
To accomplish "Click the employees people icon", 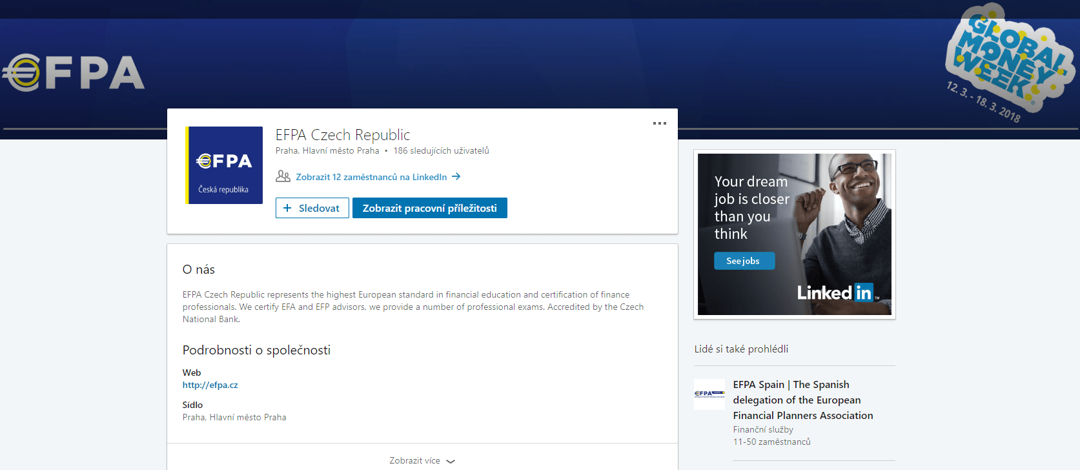I will 283,176.
